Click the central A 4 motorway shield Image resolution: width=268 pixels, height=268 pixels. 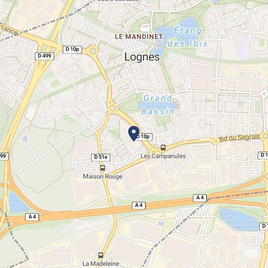click(x=138, y=205)
